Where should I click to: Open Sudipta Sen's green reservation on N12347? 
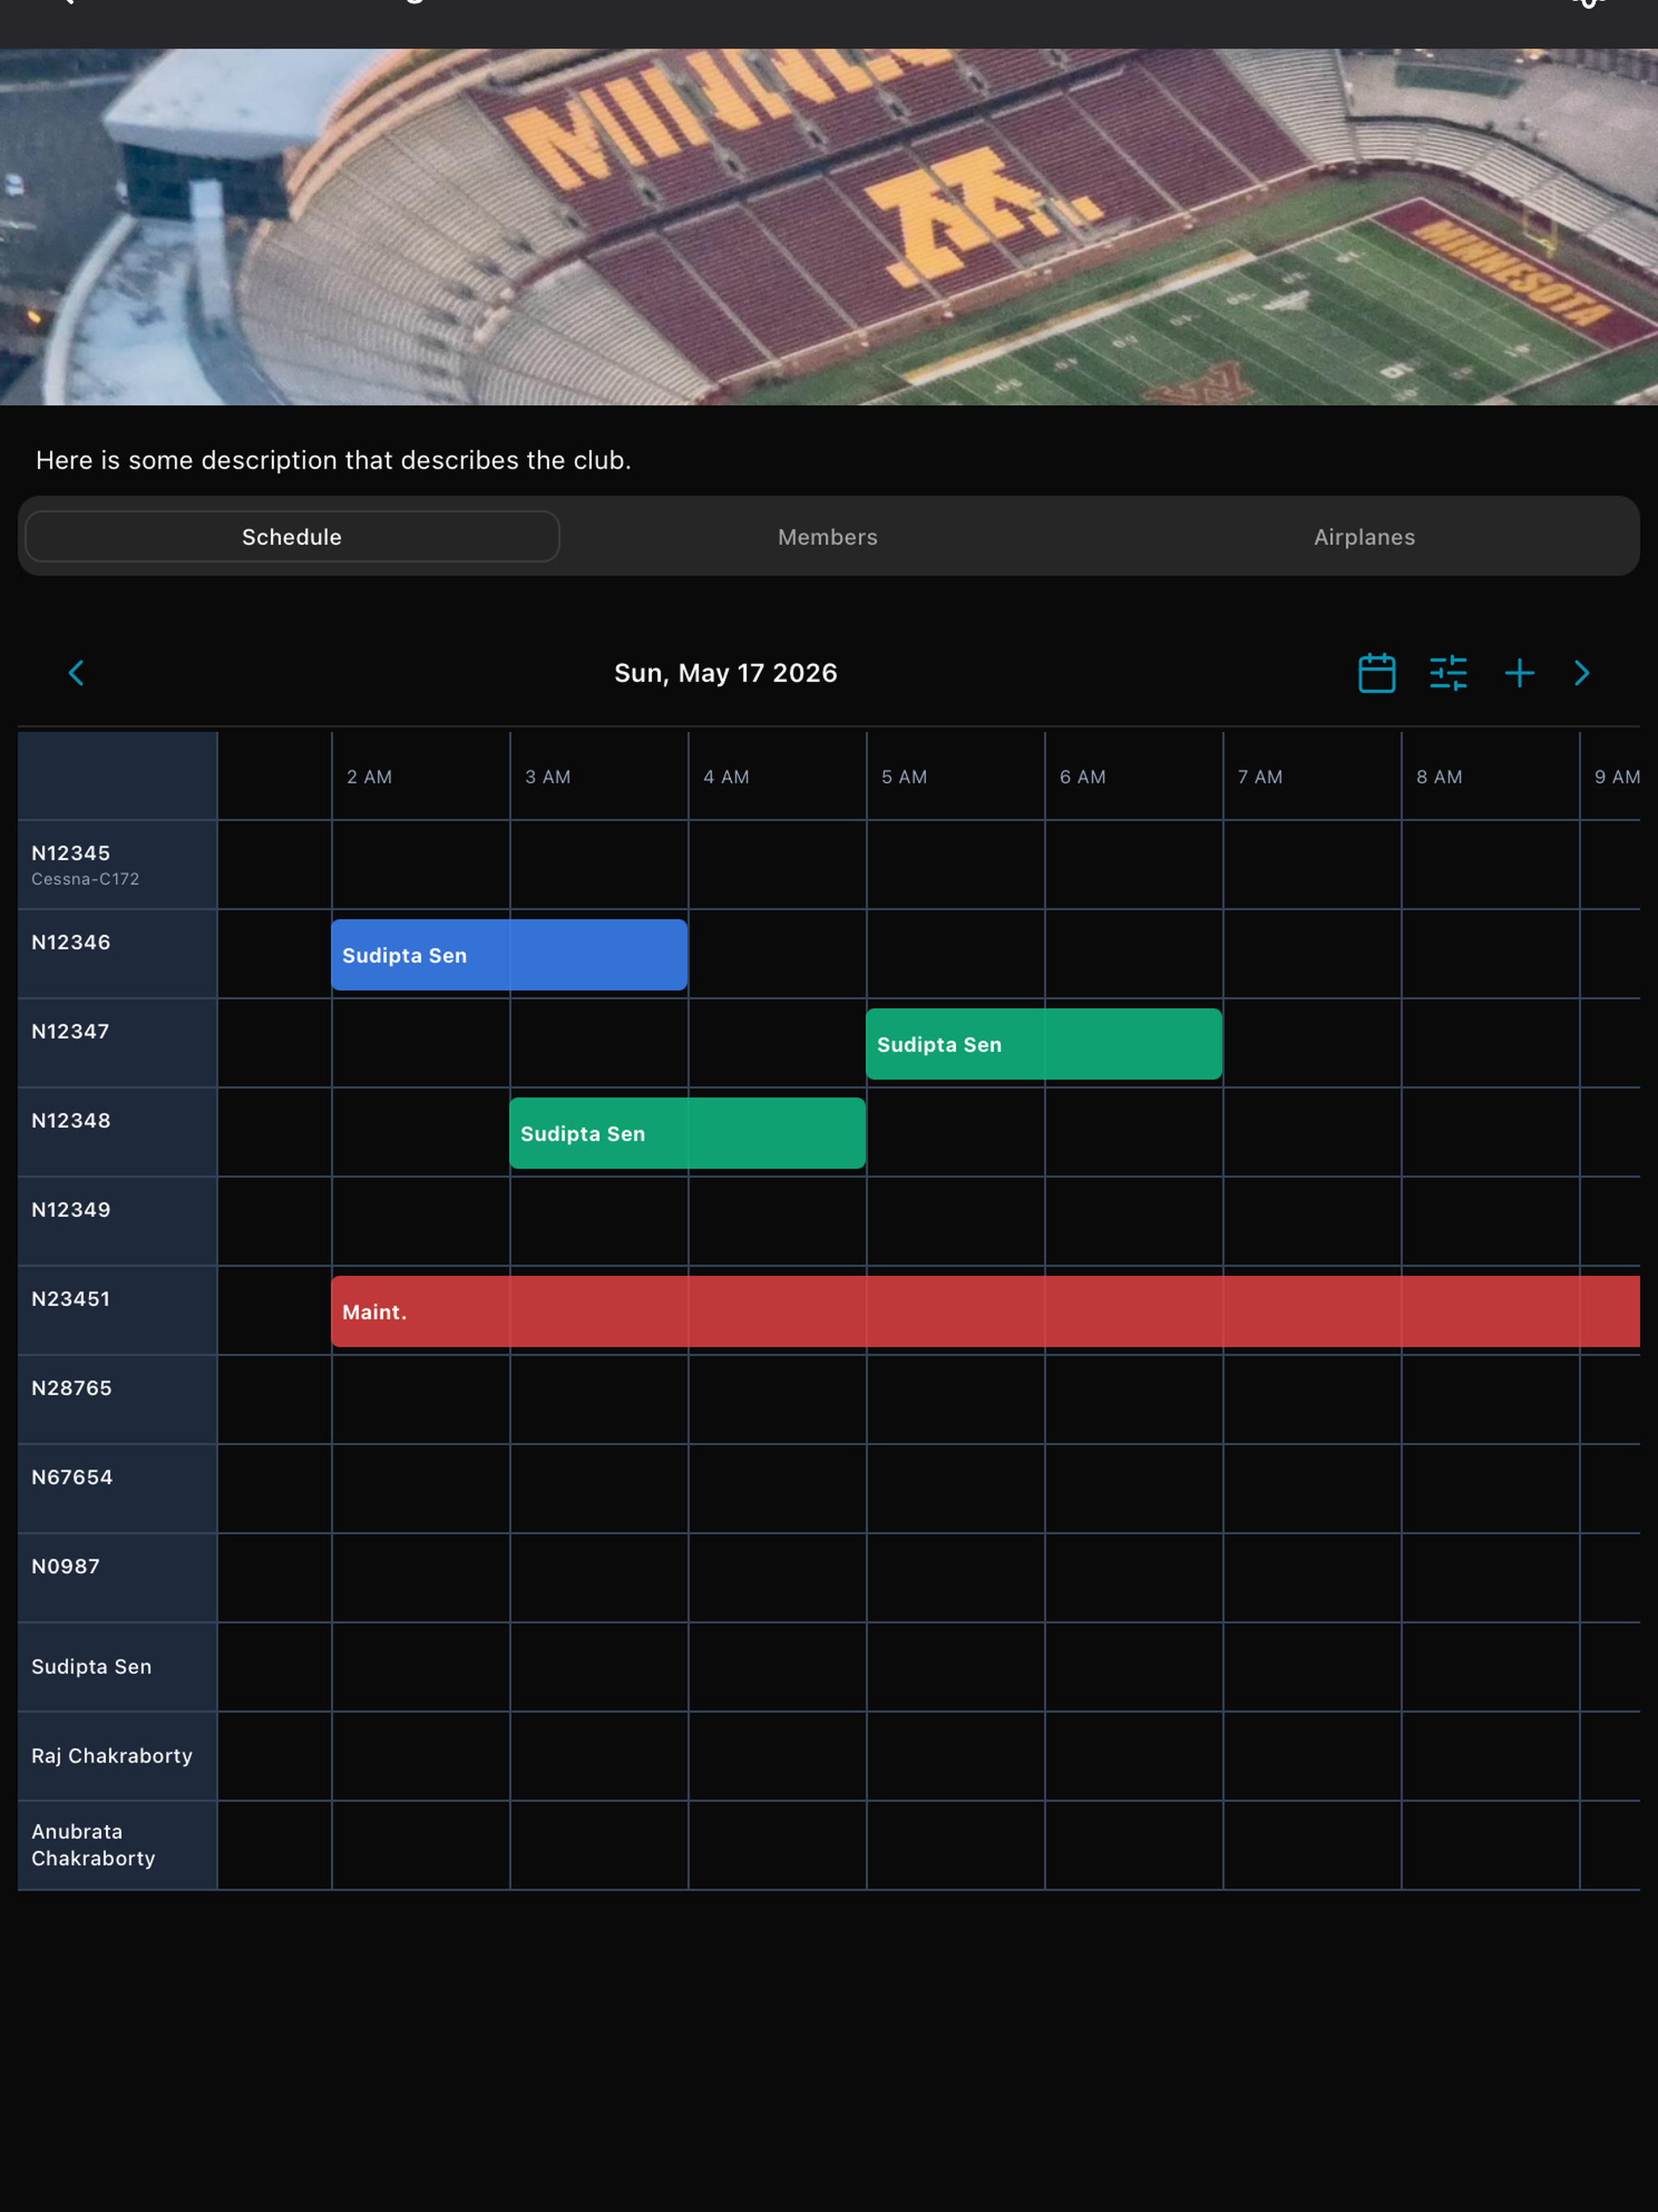click(x=1044, y=1044)
